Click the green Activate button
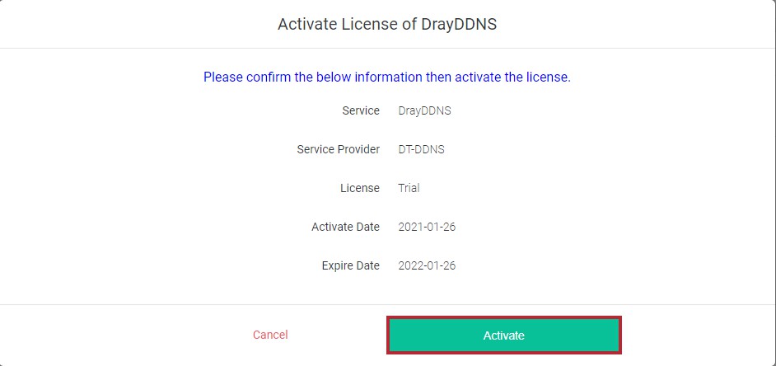This screenshot has width=776, height=366. [503, 335]
